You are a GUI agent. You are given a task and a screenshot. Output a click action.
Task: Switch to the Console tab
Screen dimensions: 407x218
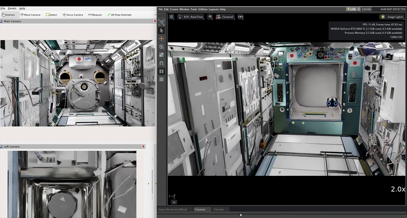click(x=219, y=209)
